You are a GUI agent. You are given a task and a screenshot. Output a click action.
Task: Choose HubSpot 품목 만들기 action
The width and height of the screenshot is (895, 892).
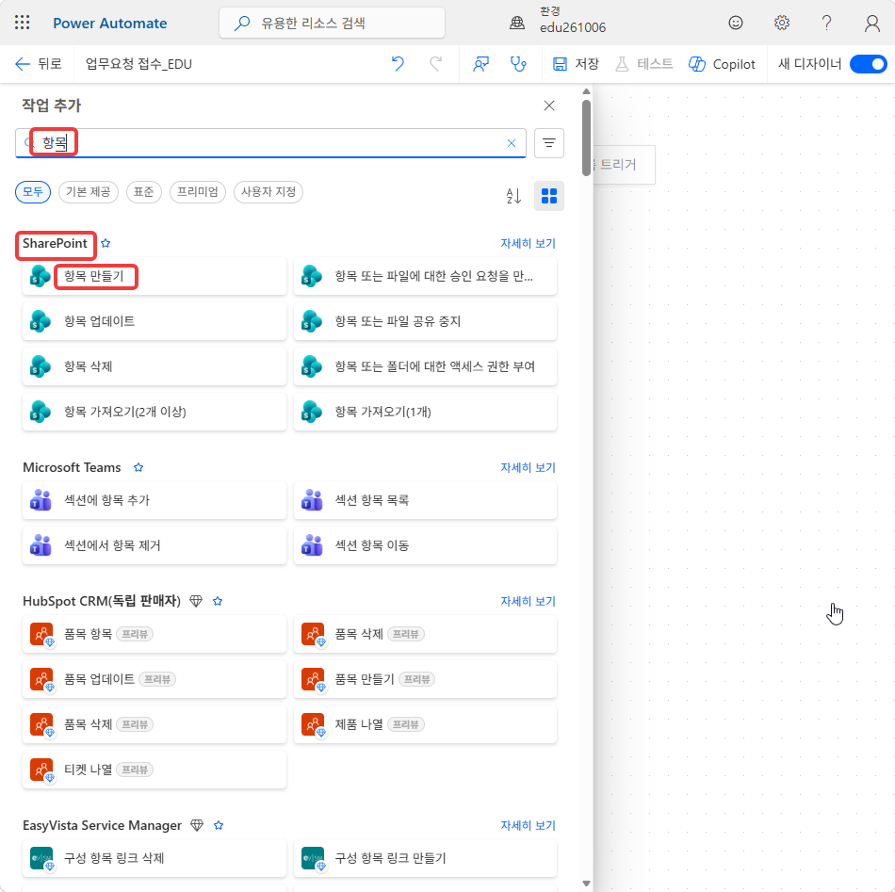[425, 679]
